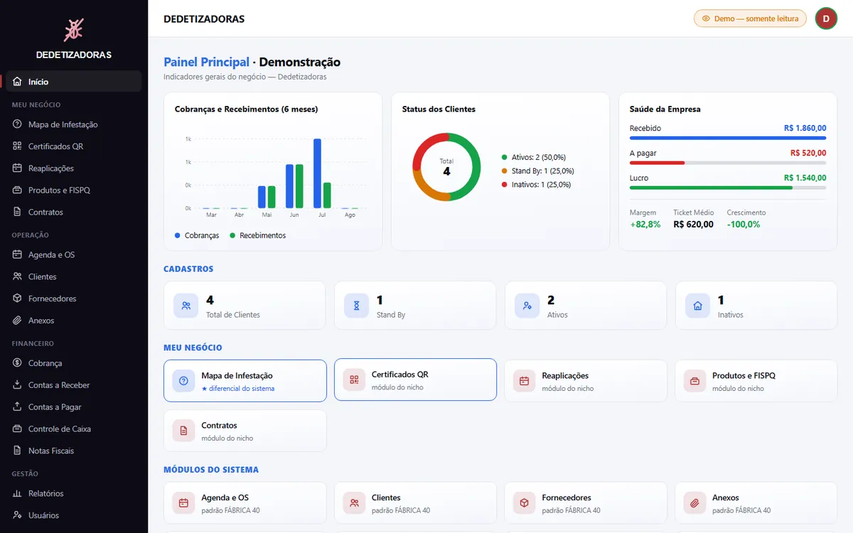Screen dimensions: 853x533
Task: Click the Contratos card document icon
Action: pos(183,431)
